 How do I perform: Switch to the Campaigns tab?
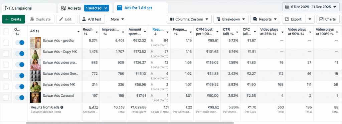pos(29,8)
